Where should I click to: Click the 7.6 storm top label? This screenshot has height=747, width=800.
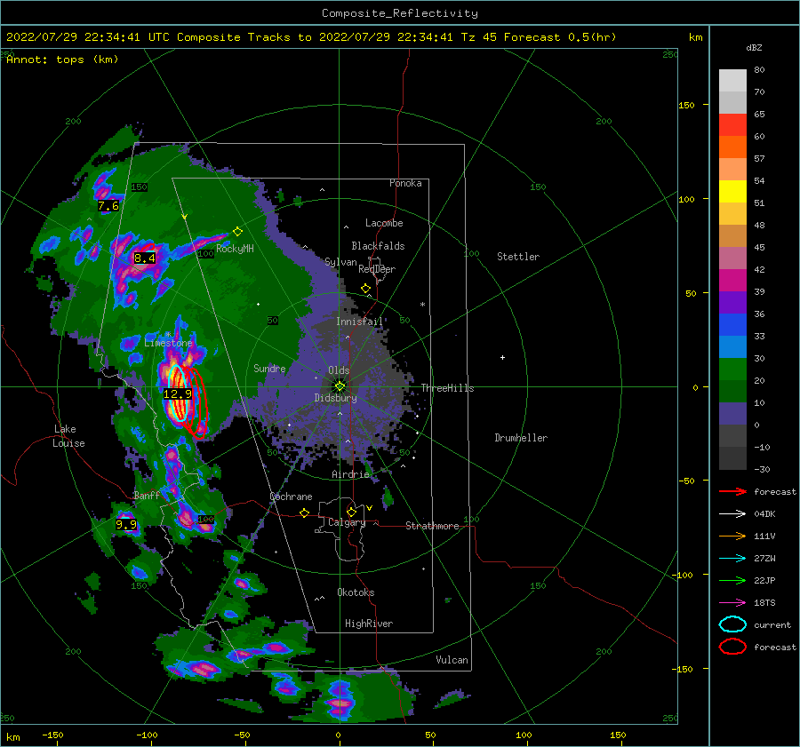click(x=108, y=206)
